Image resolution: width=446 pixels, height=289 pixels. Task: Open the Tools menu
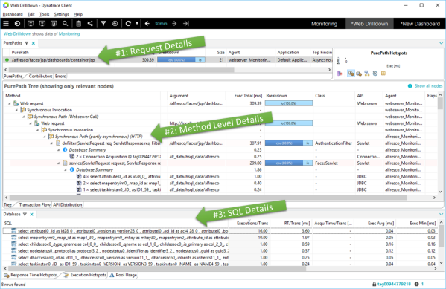coord(44,14)
